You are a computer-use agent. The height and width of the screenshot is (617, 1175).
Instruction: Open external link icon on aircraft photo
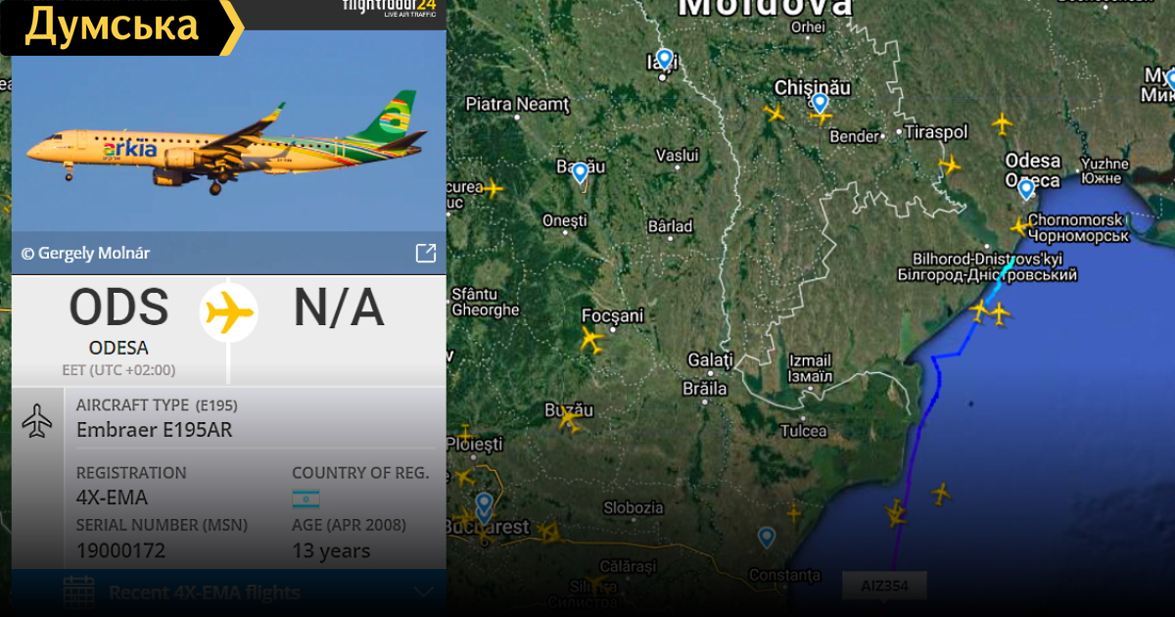(426, 254)
